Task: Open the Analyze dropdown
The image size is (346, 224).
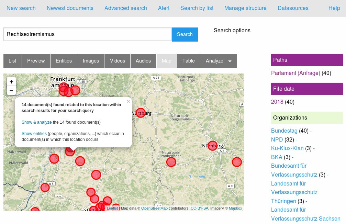Action: pos(219,61)
